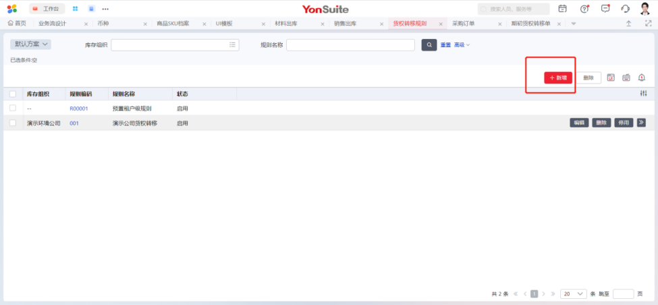Open the calendar icon in the top bar

pyautogui.click(x=563, y=9)
